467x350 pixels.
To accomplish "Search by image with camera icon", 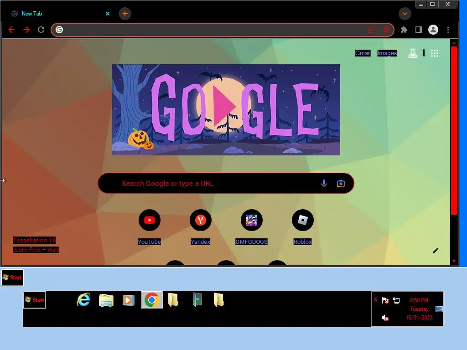I will click(341, 183).
